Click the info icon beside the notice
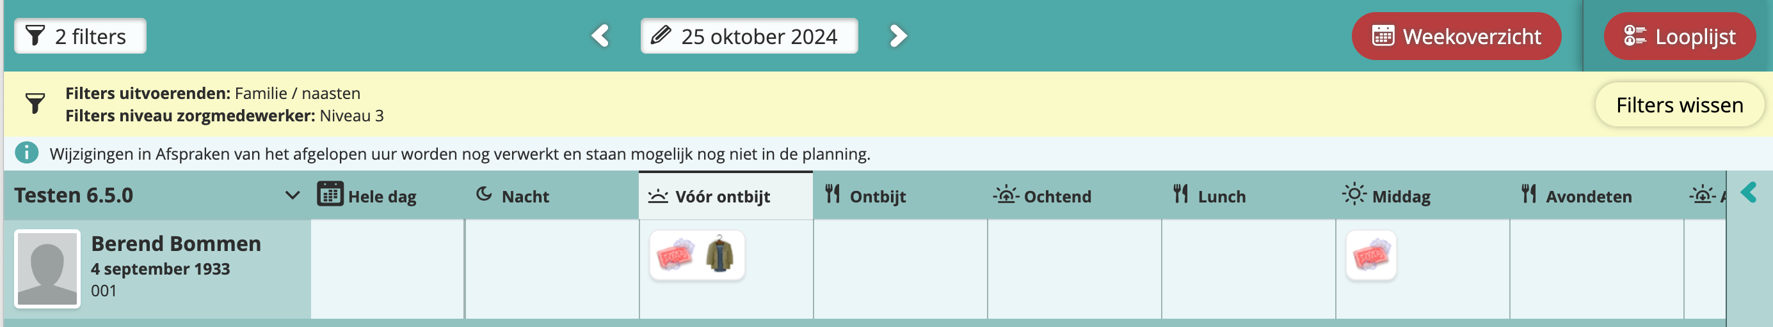Screen dimensions: 1773x327 [x=27, y=153]
